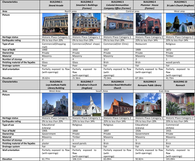Viewport: 195px width, 161px height.
Task: Click Building 9 'Government' ownership cell
Action: [x=142, y=134]
